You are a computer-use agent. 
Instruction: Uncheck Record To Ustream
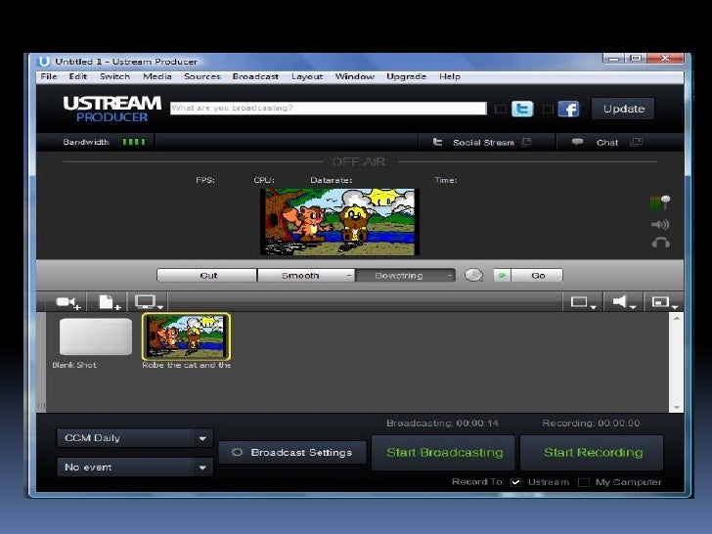(515, 482)
